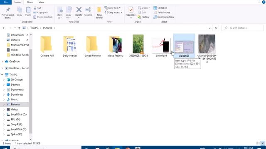
Task: Open the Move to menu
Action: point(59,12)
